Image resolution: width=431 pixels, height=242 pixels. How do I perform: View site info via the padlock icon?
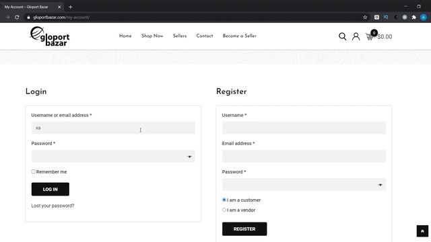pyautogui.click(x=28, y=17)
